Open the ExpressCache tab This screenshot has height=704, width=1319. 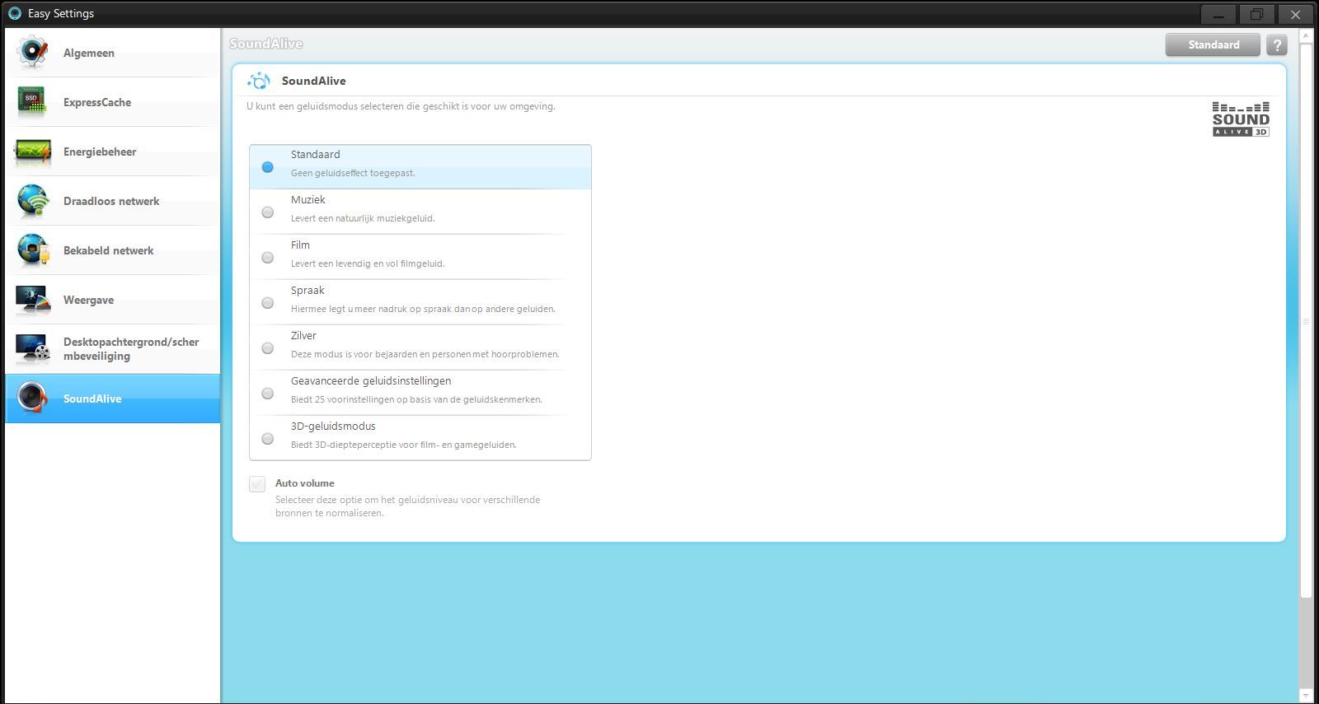(113, 102)
